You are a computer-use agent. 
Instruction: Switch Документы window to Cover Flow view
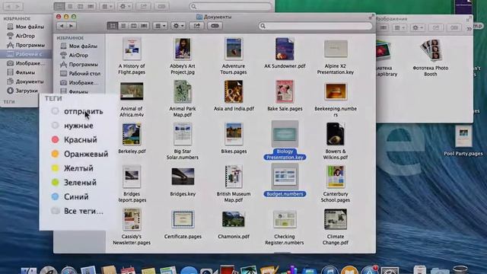(144, 26)
